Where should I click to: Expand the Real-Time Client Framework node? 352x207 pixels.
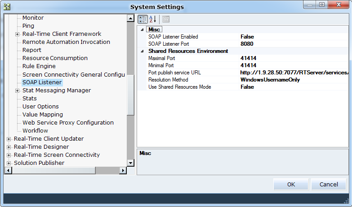pos(18,34)
